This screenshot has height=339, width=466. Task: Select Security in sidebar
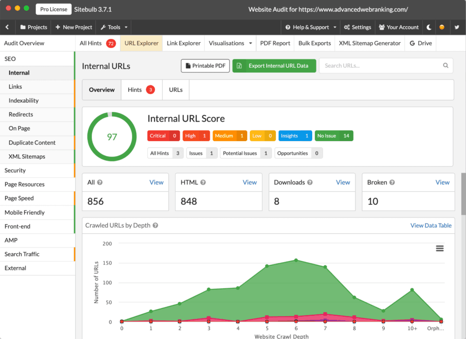click(x=37, y=171)
